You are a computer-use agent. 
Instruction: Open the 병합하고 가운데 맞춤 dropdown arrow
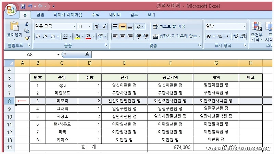(x=199, y=36)
